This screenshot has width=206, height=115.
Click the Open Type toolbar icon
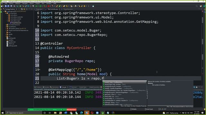(x=64, y=6)
